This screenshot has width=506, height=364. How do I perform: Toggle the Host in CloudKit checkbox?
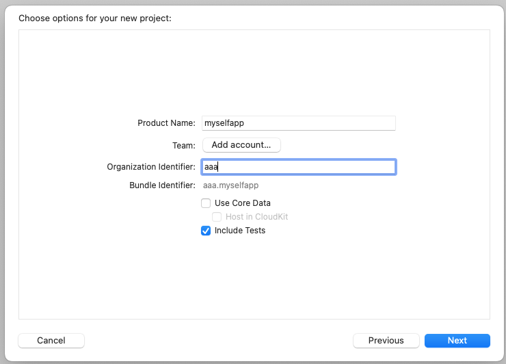pos(217,217)
